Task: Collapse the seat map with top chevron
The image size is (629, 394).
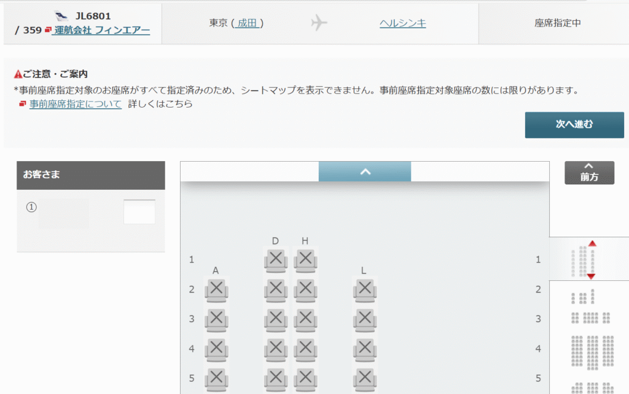Action: click(365, 171)
